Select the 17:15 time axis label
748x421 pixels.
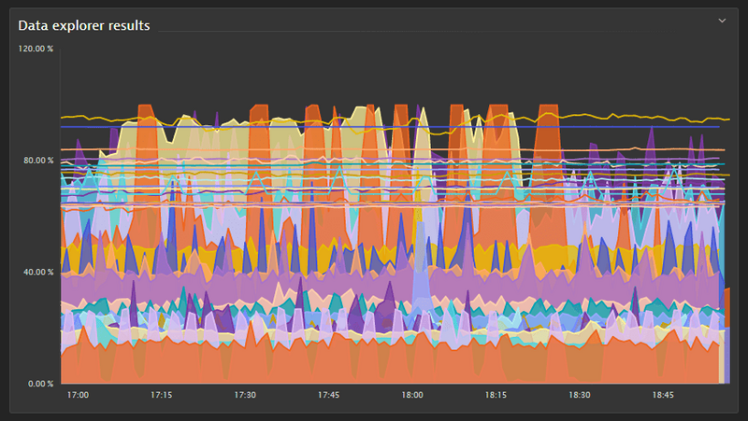coord(162,396)
